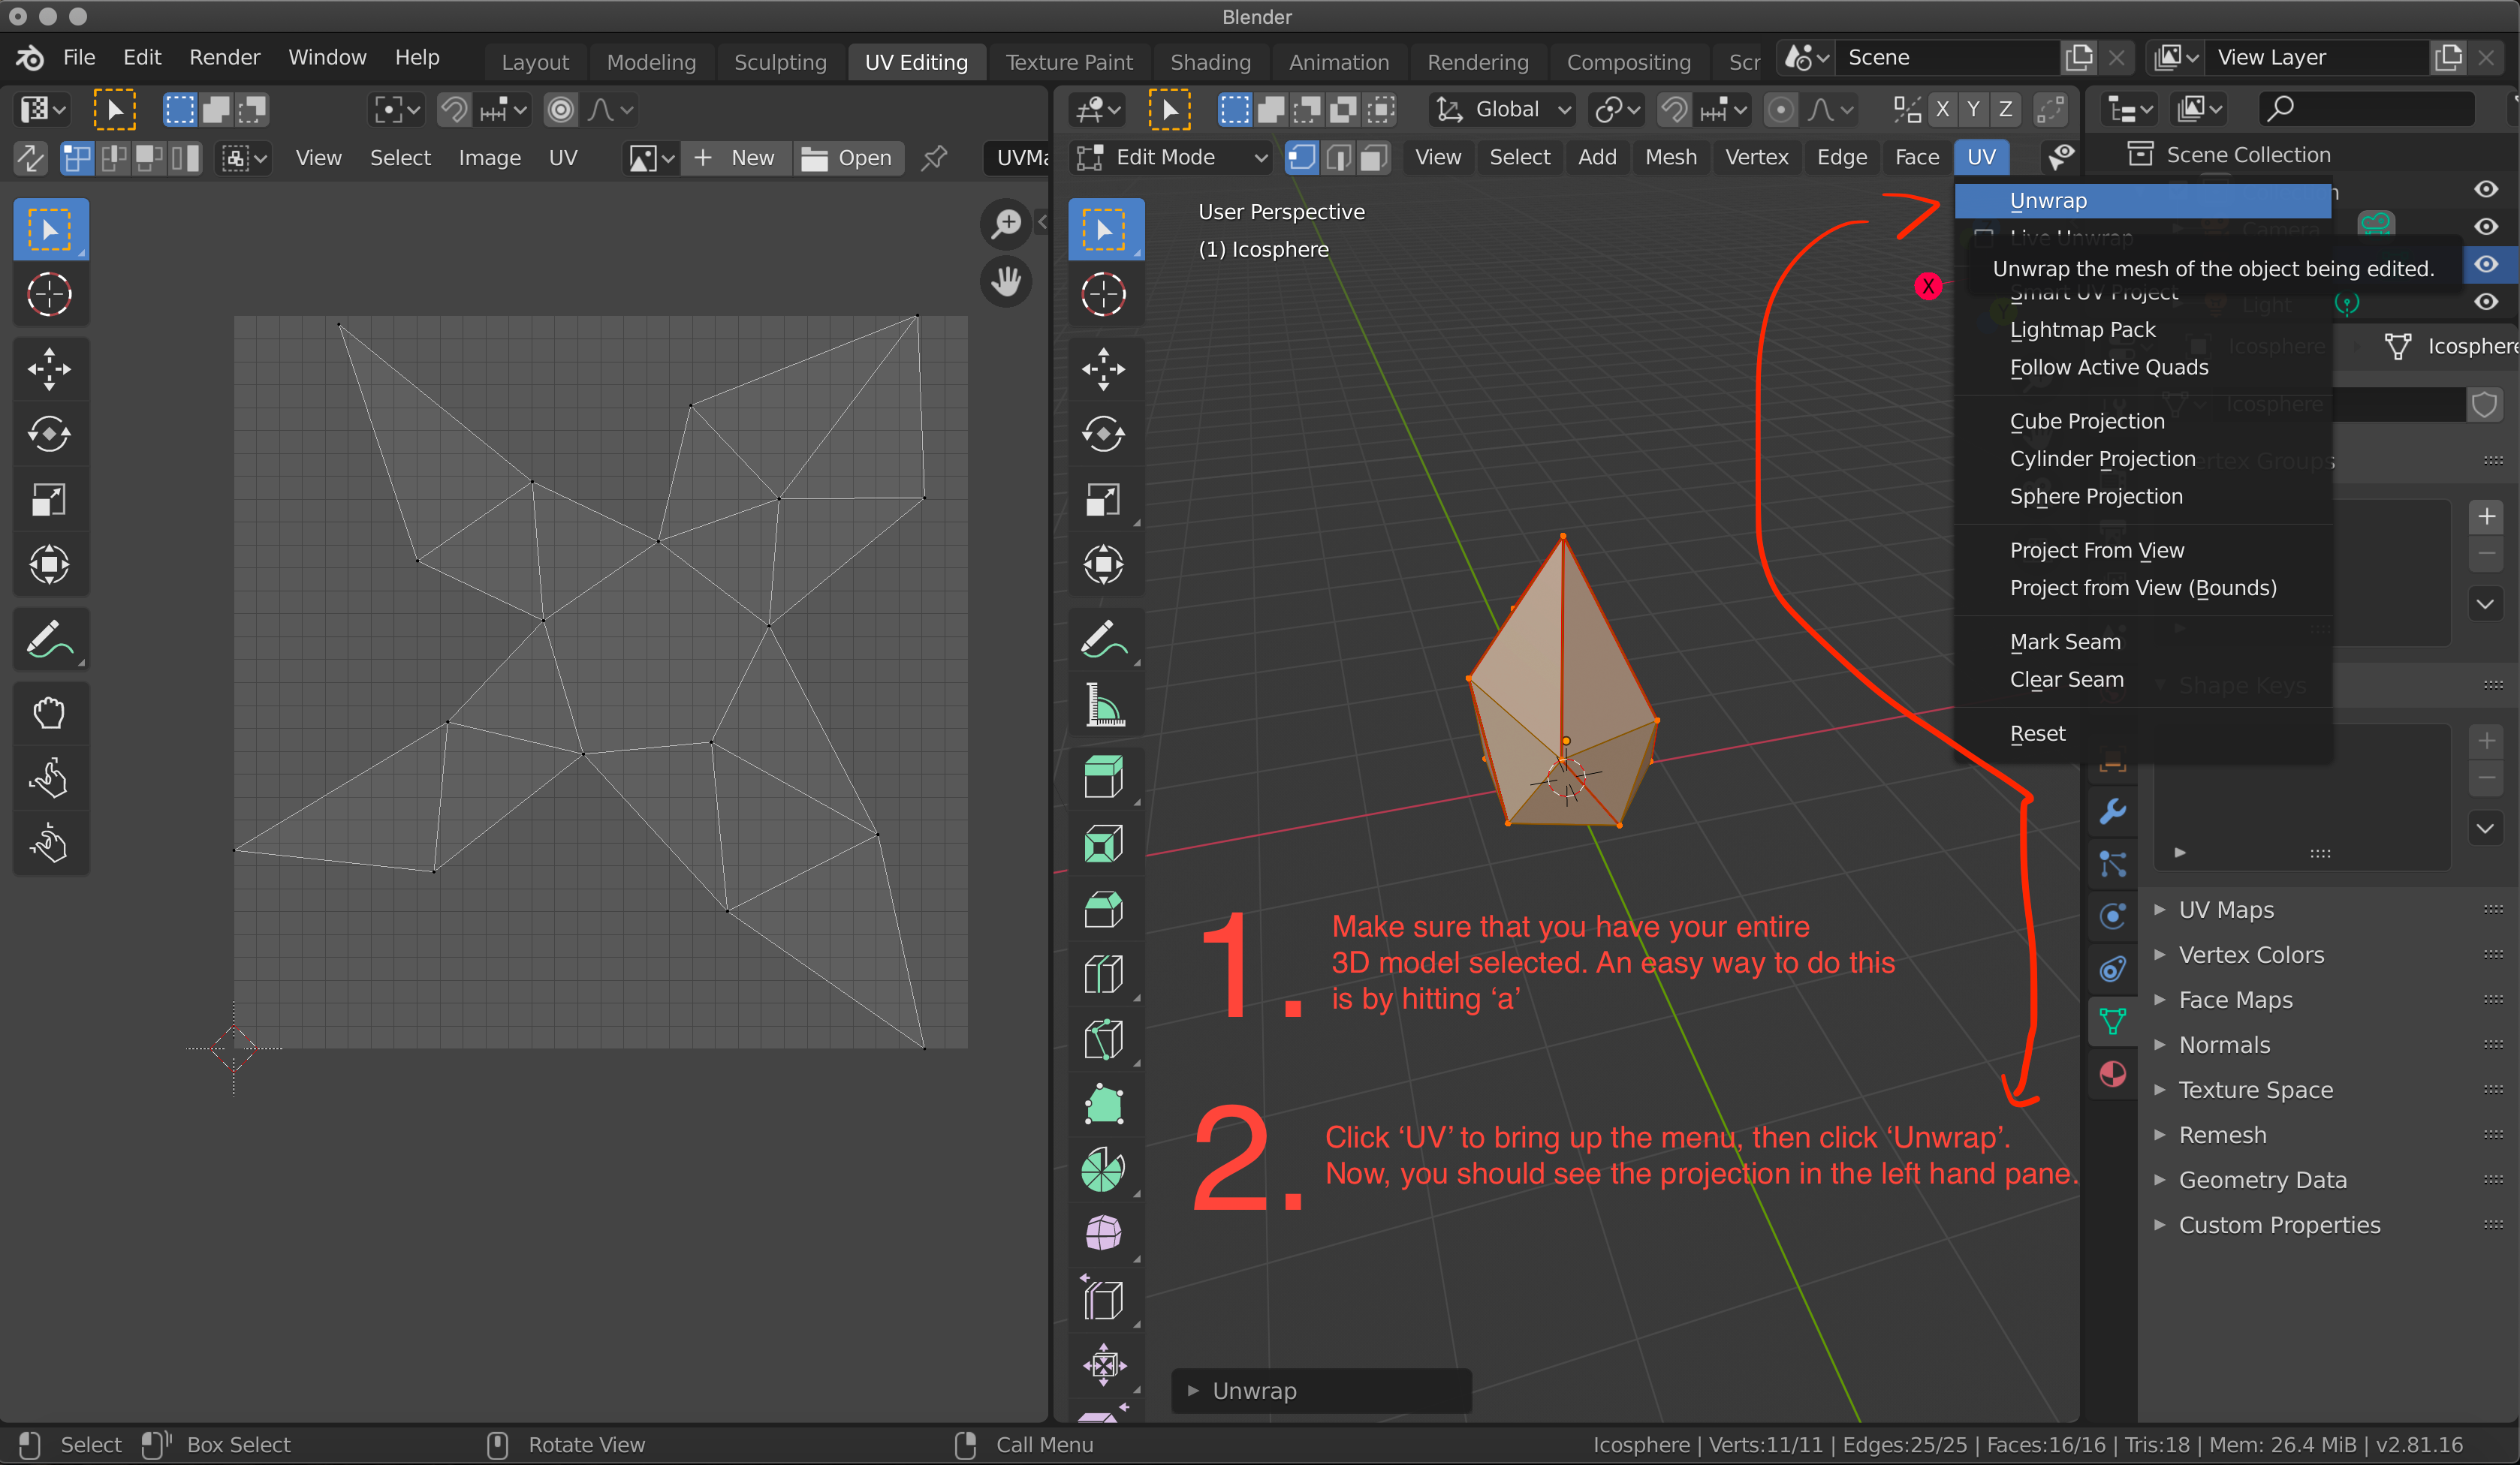Choose Reset in UV menu
This screenshot has width=2520, height=1465.
pos(2143,733)
